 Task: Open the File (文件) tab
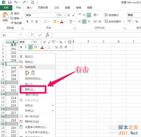click(x=6, y=8)
